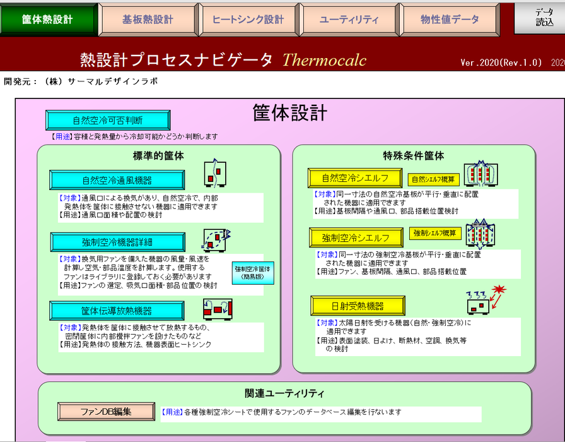Open the 強制空冷筐体(簡易版) tool
This screenshot has width=565, height=442.
254,274
